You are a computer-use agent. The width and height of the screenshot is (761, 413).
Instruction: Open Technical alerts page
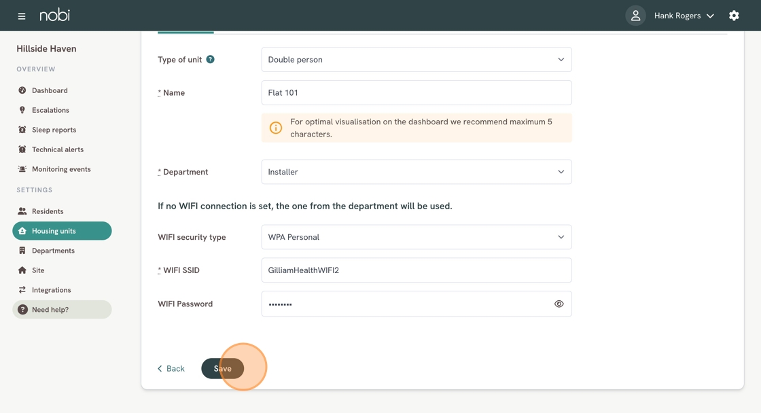point(58,149)
